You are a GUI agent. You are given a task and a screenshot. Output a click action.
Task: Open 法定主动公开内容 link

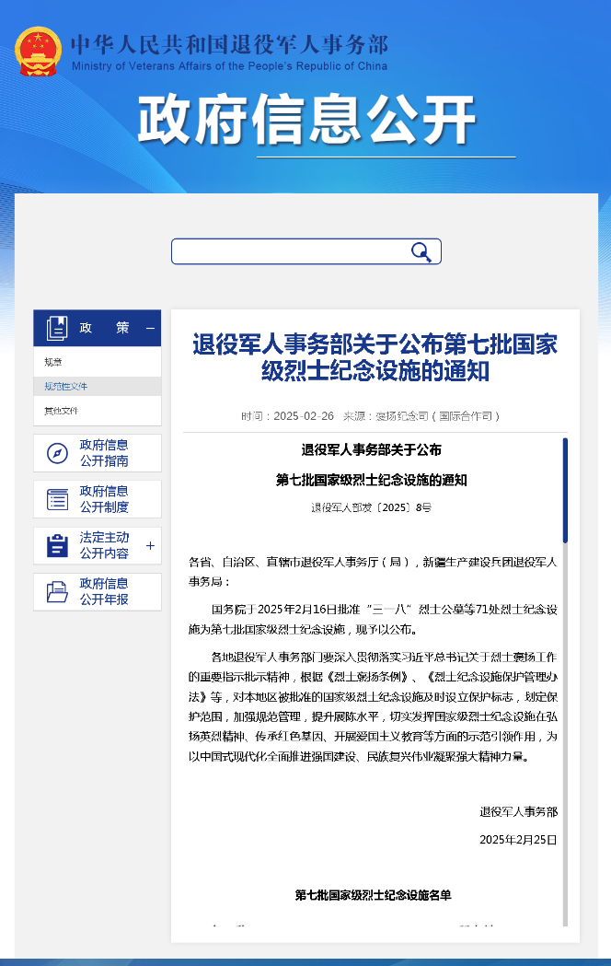(104, 545)
